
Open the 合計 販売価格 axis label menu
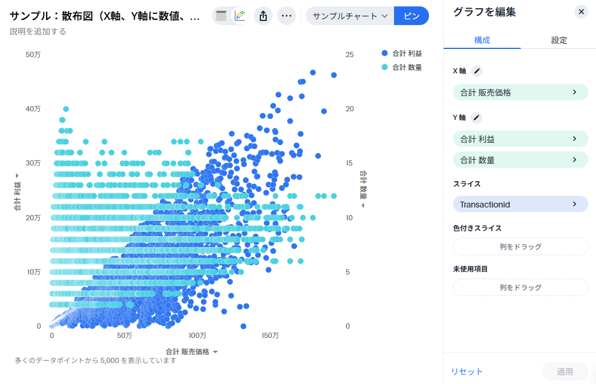(x=191, y=352)
